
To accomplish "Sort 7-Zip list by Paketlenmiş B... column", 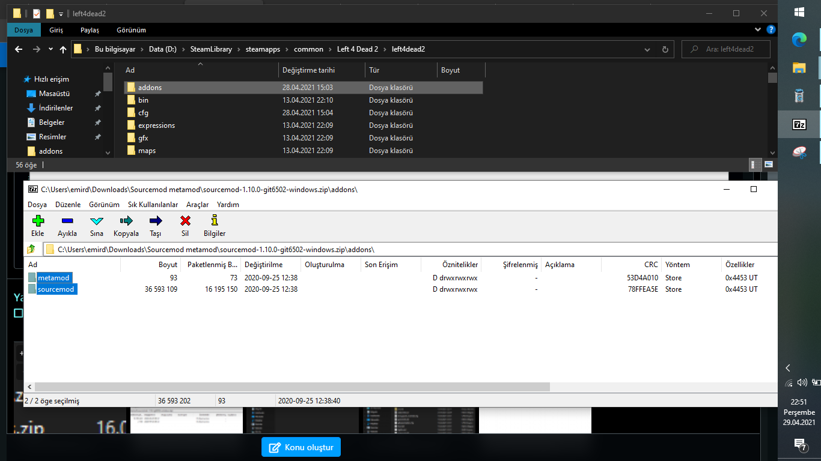I will click(210, 265).
